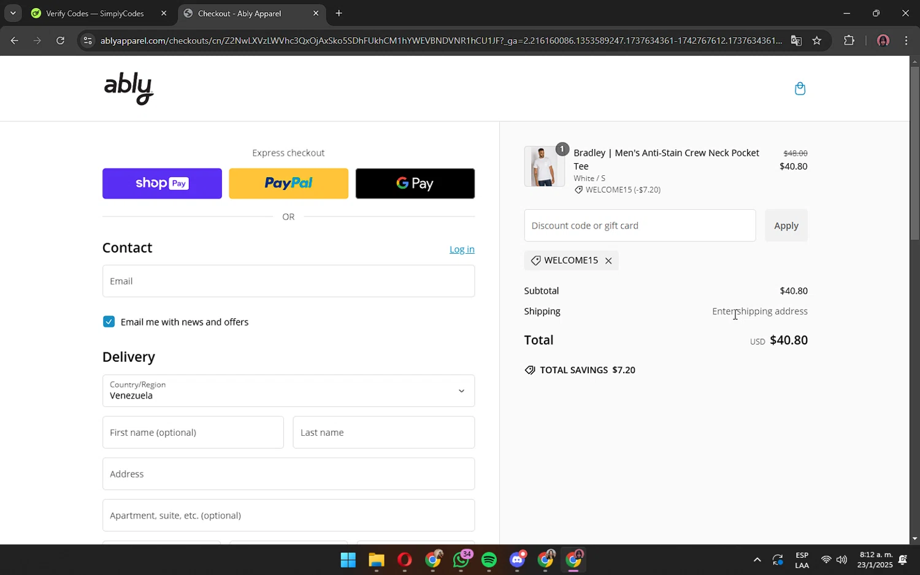Apply the discount code
The width and height of the screenshot is (920, 575).
pos(786,226)
